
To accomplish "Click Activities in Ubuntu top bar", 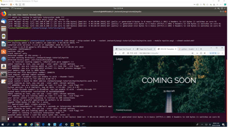I will tap(5, 8).
